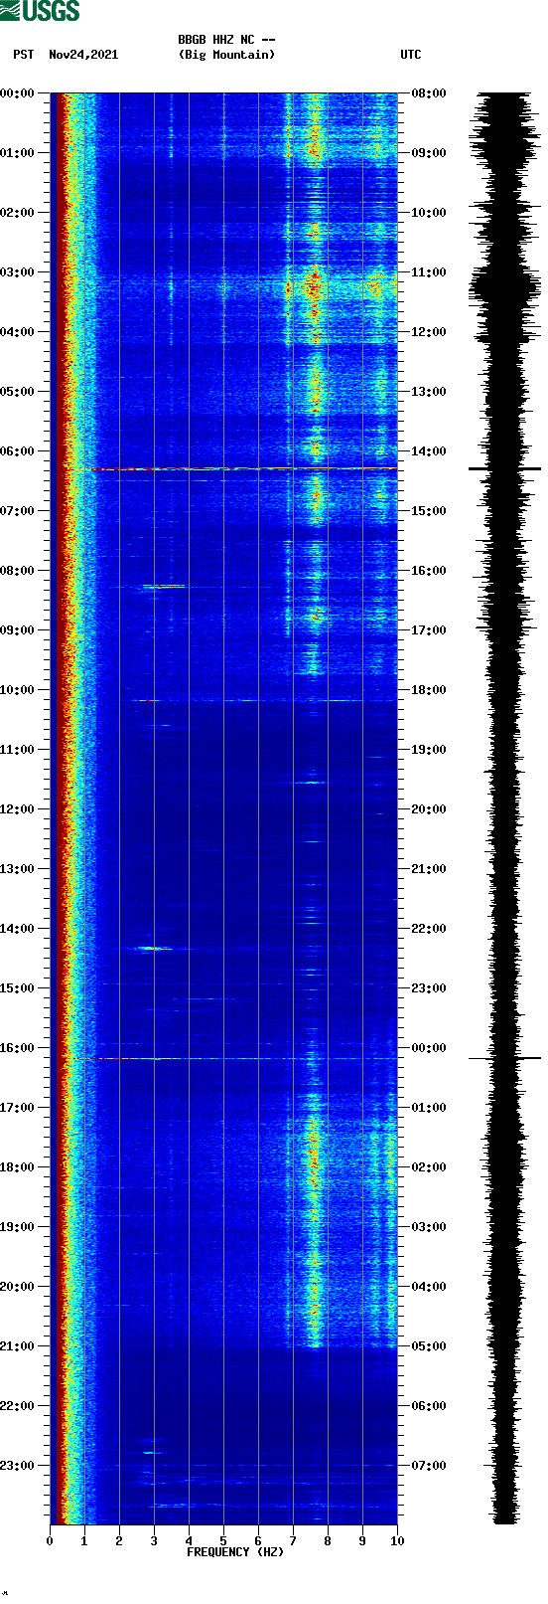Click frequency axis tick label '3'
This screenshot has height=1604, width=548.
coord(154,1541)
